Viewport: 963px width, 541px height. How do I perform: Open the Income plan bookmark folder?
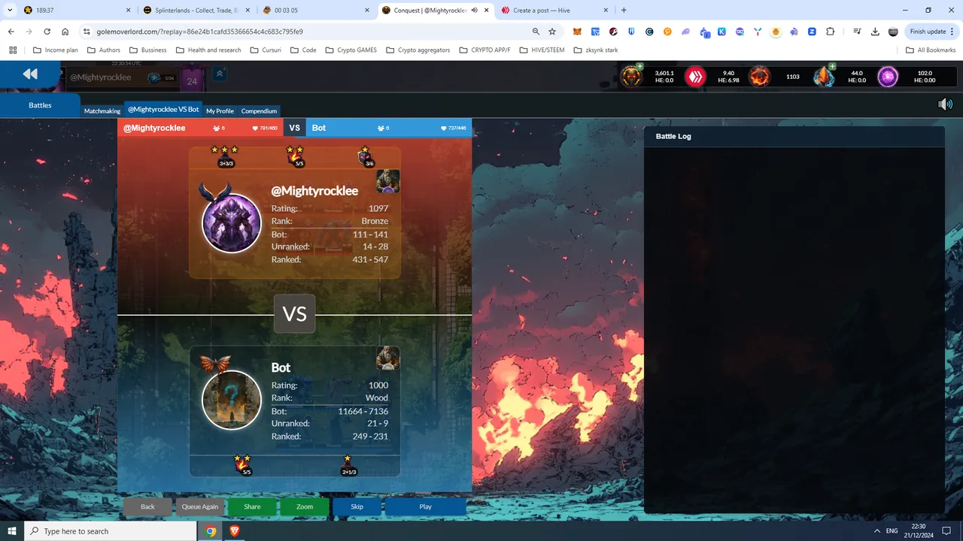tap(56, 50)
